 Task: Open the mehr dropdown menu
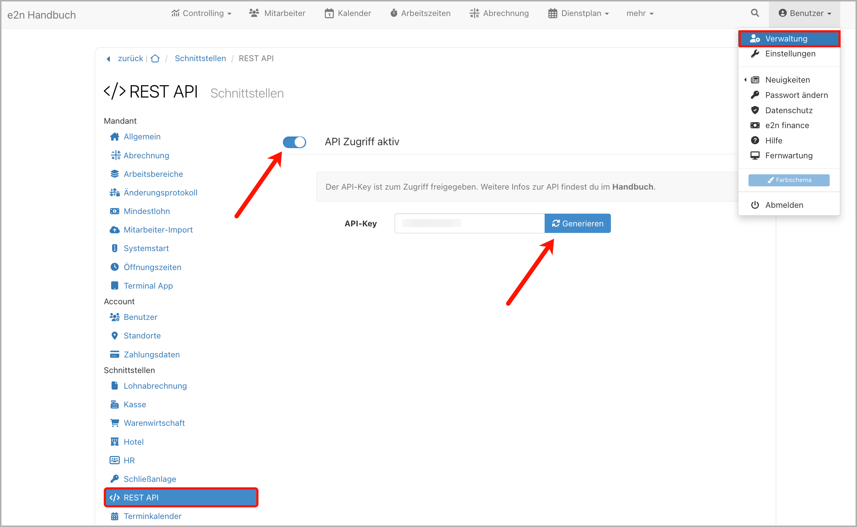tap(640, 13)
